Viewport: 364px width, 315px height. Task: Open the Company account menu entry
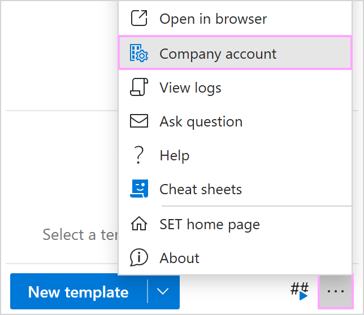tap(235, 53)
